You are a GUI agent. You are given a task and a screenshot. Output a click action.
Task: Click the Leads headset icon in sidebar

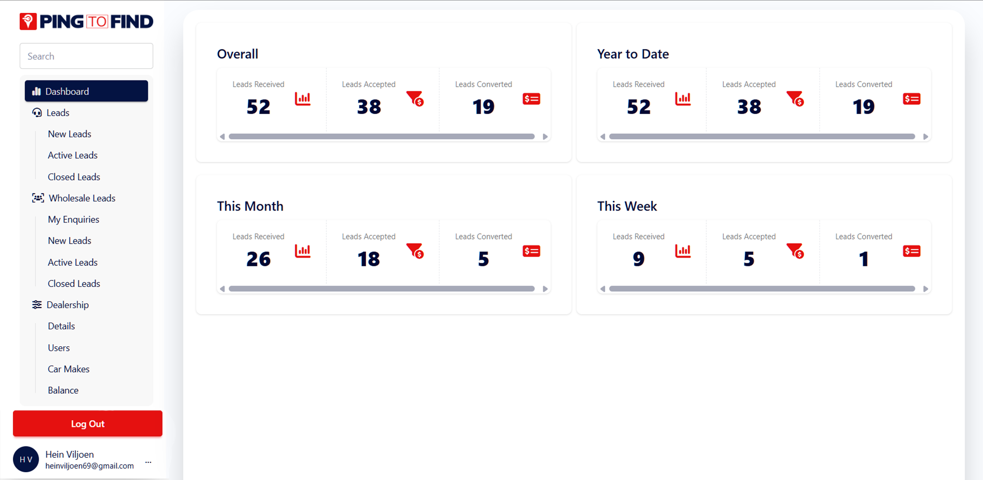37,113
